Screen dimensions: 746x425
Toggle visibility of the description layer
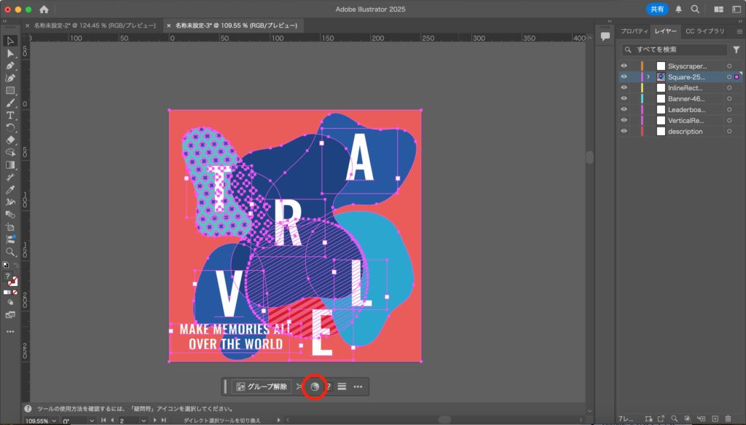click(x=624, y=132)
